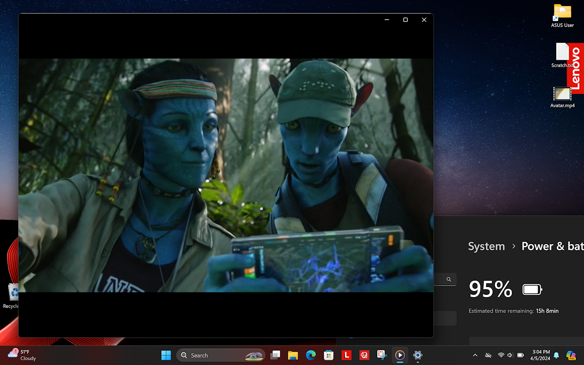Open Microsoft Store from the taskbar

(x=328, y=355)
